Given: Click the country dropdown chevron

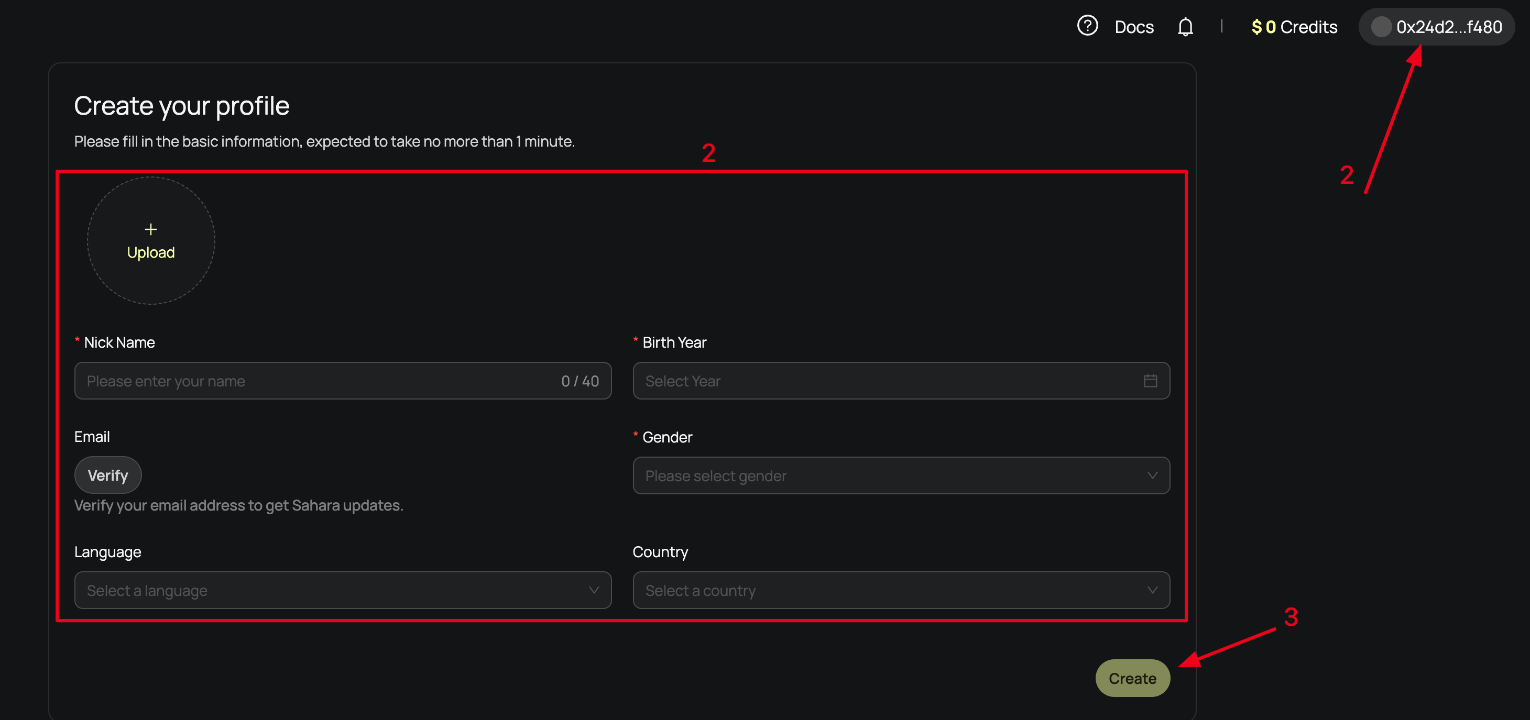Looking at the screenshot, I should click(1152, 590).
